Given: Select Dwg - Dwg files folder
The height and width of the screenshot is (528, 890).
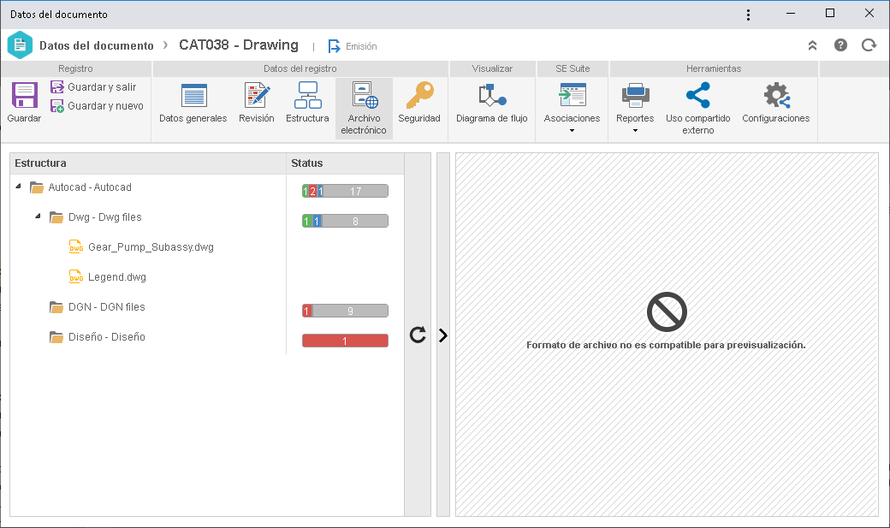Looking at the screenshot, I should tap(105, 217).
